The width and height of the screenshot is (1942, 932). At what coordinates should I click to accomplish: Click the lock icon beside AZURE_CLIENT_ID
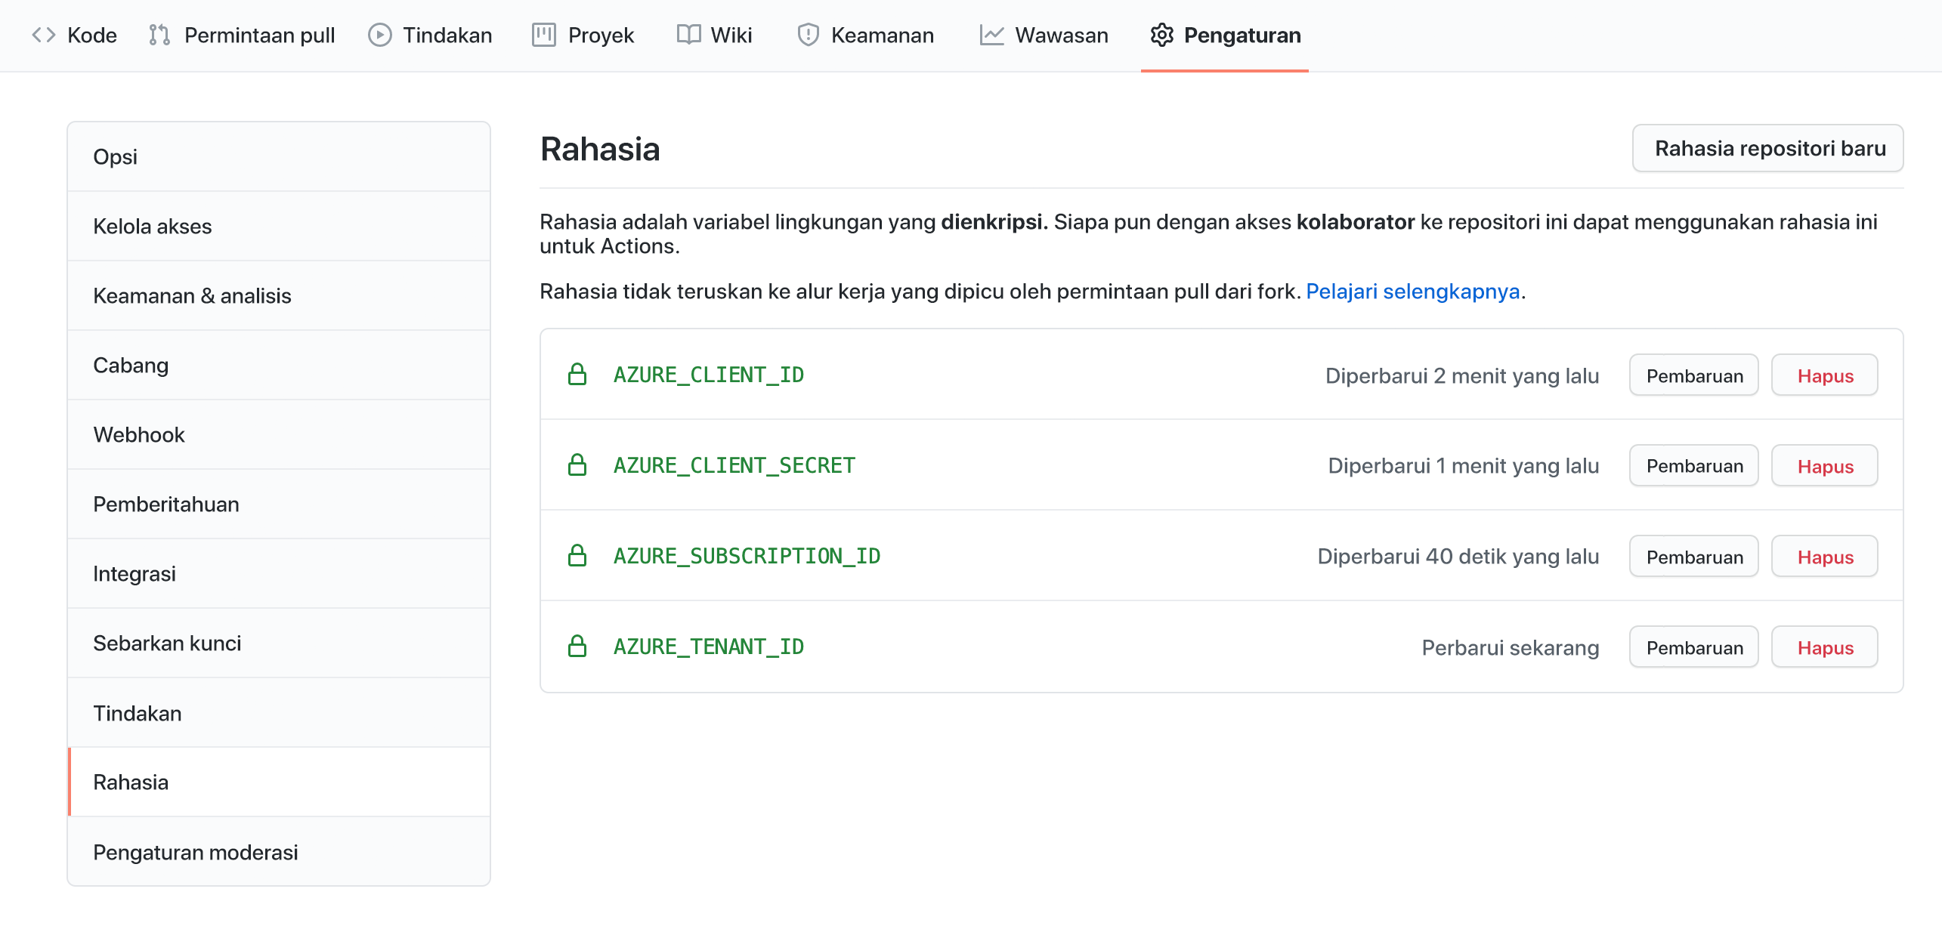click(578, 375)
